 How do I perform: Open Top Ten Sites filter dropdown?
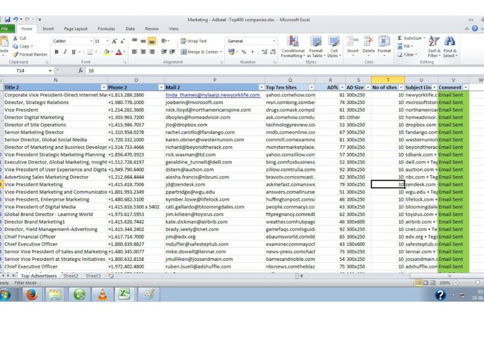311,87
